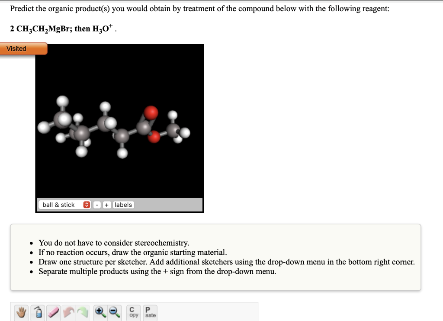Click the spray bottle clean-up tool
Screen dimensions: 443x321
click(38, 312)
